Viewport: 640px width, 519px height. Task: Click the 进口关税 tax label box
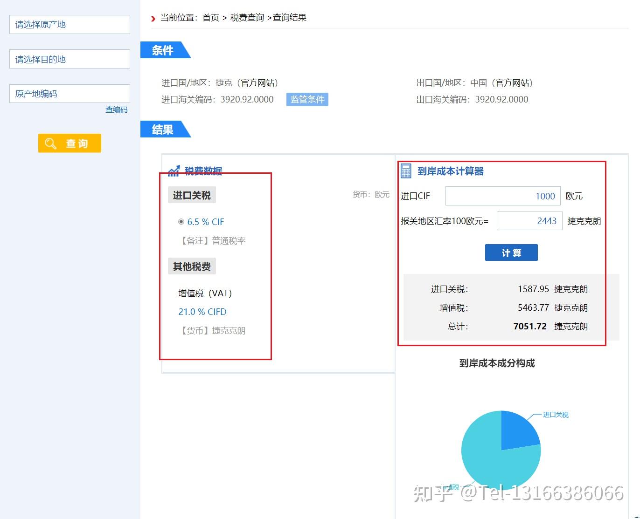191,195
